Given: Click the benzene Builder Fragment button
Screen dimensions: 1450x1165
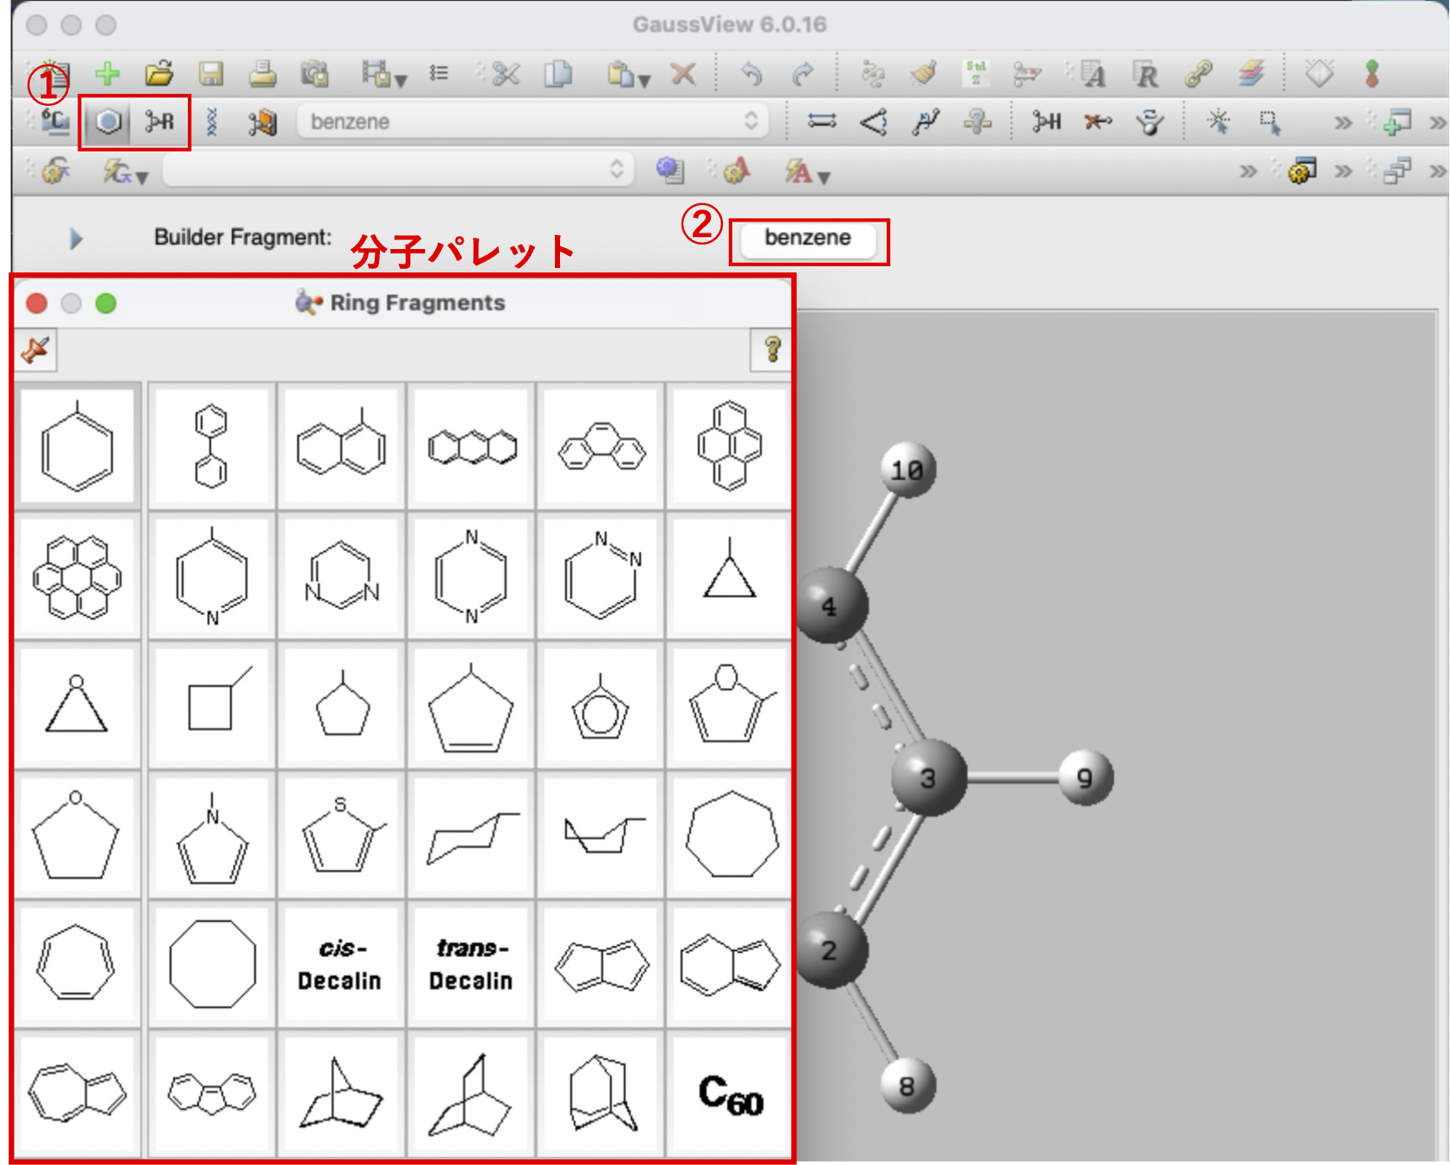Looking at the screenshot, I should (x=808, y=239).
